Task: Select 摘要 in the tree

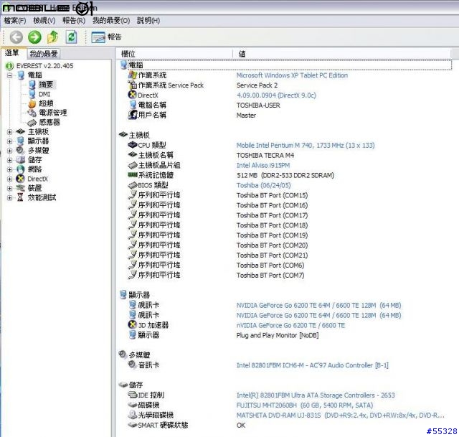Action: pos(46,85)
